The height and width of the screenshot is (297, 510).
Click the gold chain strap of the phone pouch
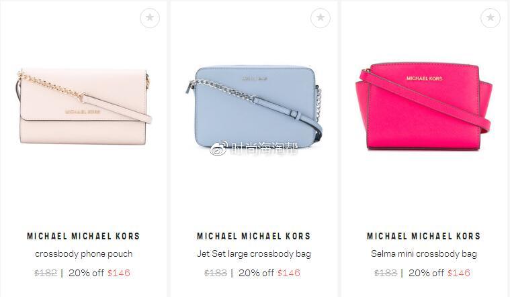pyautogui.click(x=50, y=84)
